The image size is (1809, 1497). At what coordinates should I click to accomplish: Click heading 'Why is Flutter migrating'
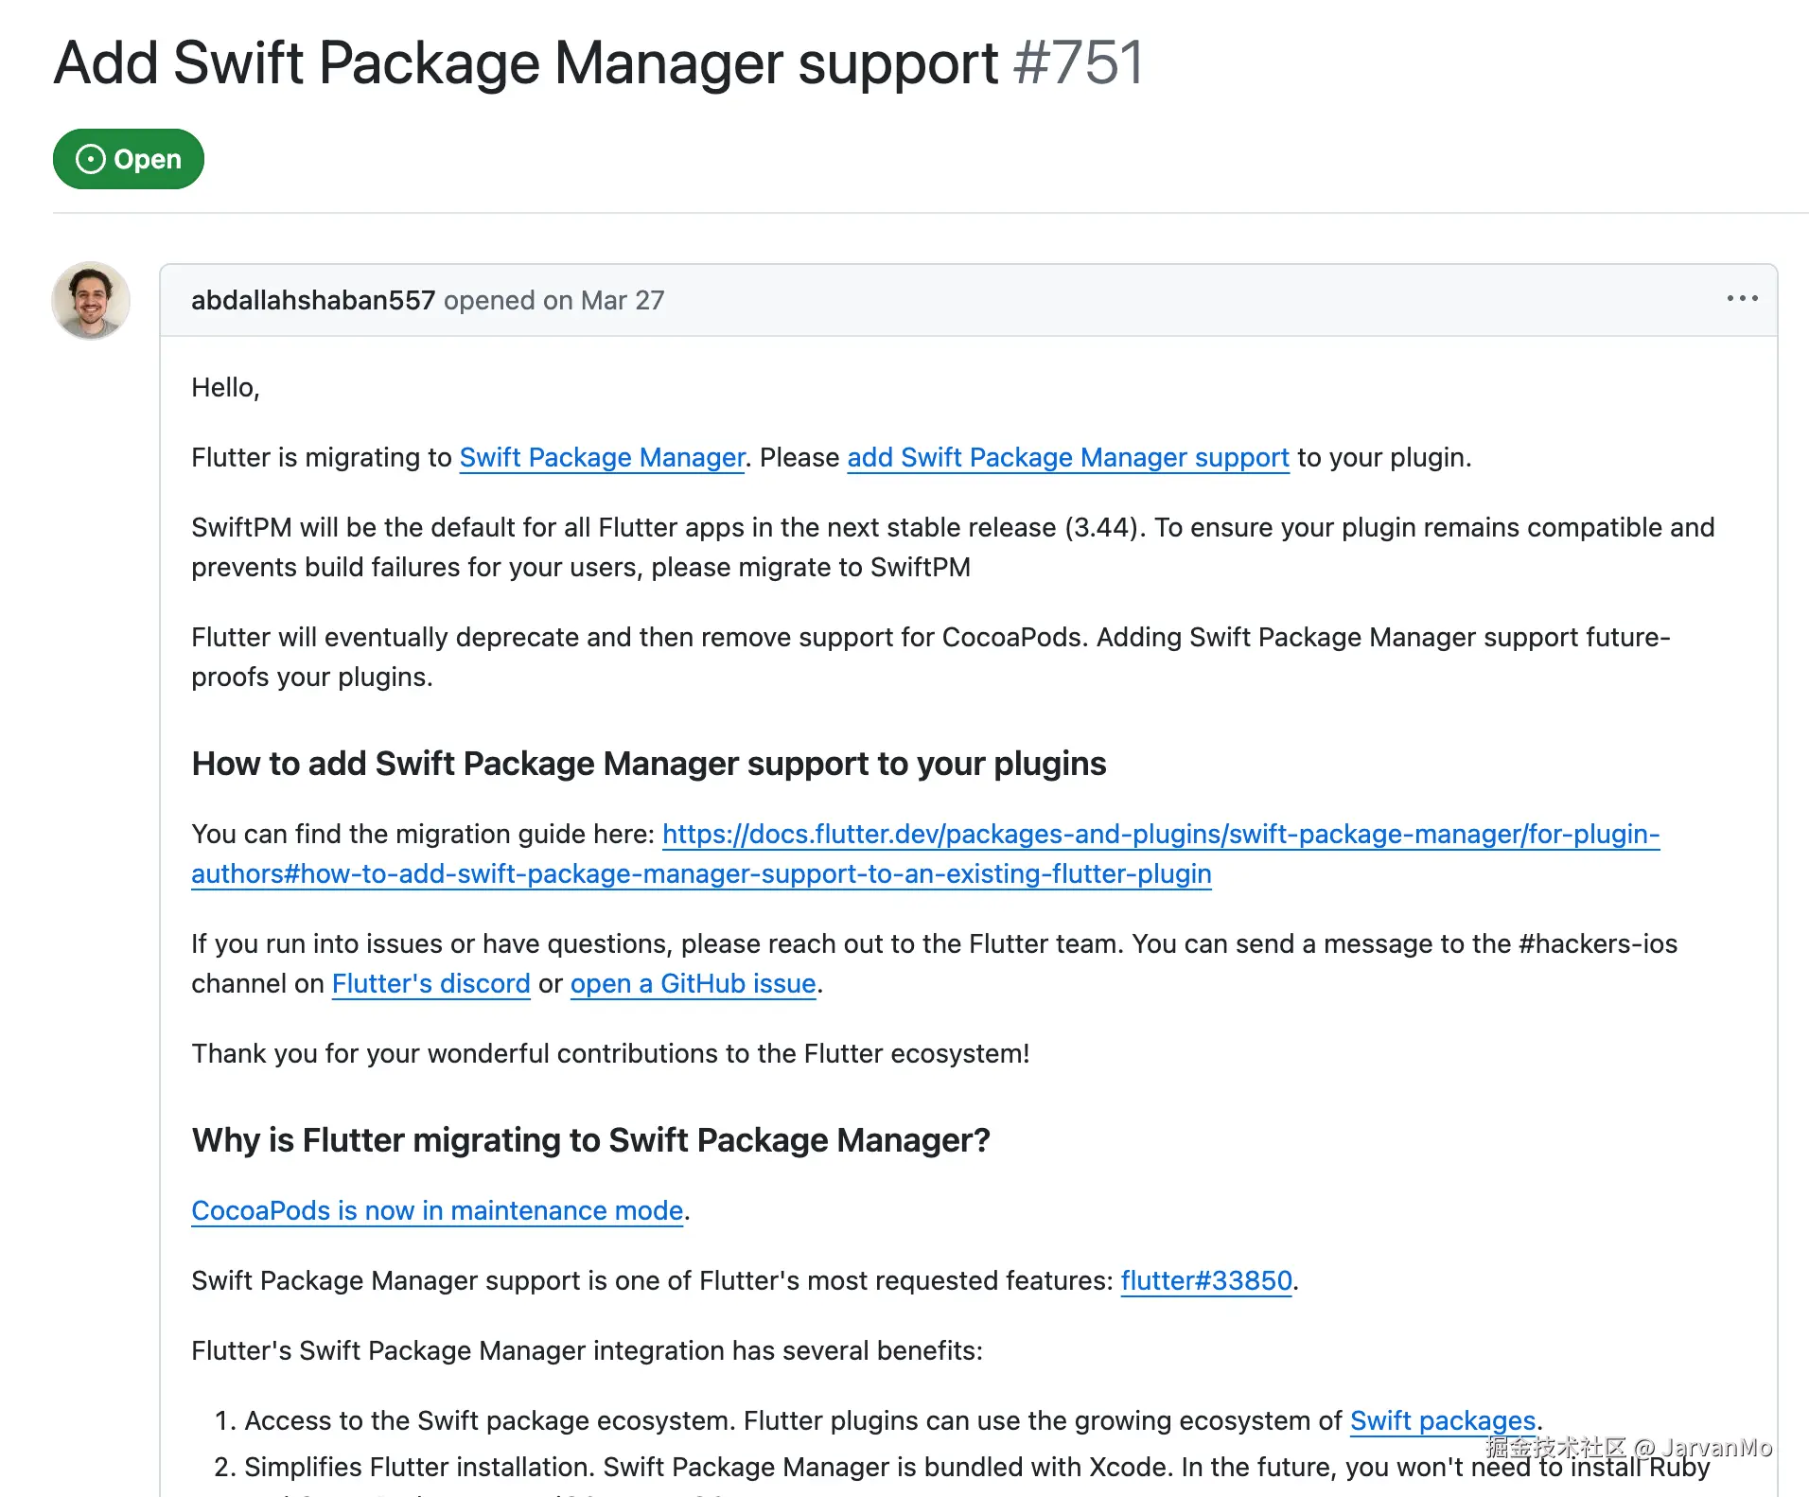point(591,1140)
